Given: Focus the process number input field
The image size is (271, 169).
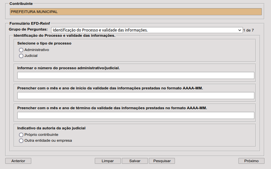Looking at the screenshot, I should [x=135, y=75].
